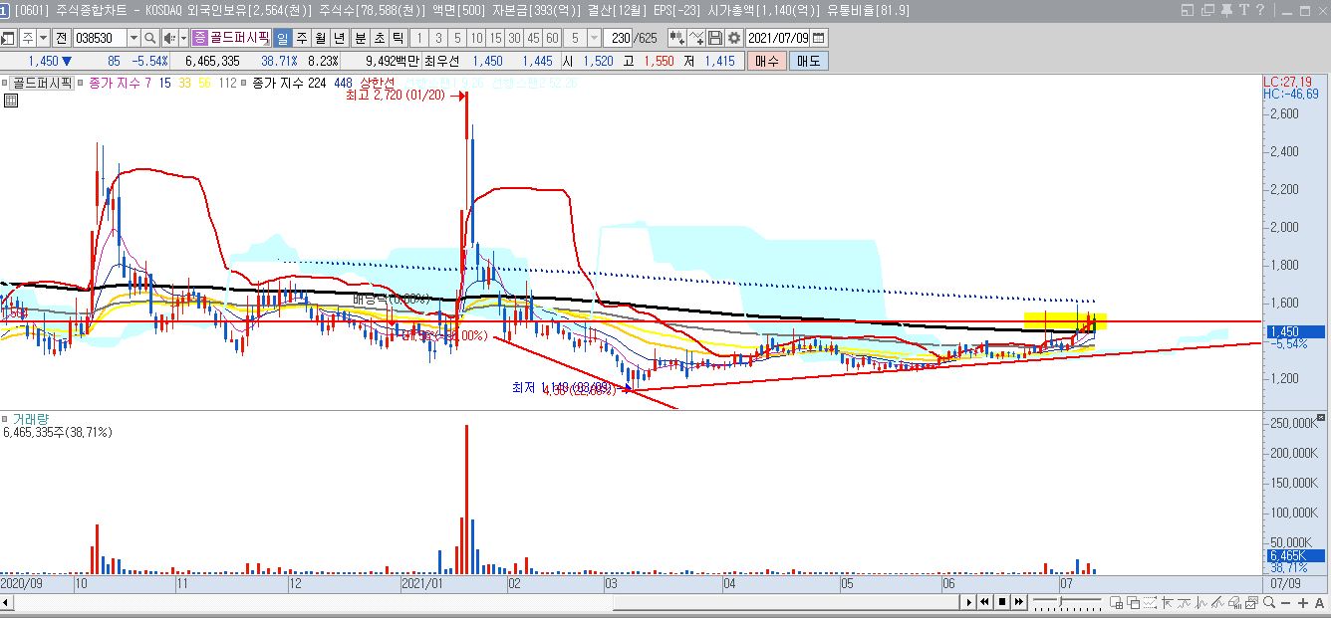
Task: Select the 10 interval button
Action: tap(476, 38)
